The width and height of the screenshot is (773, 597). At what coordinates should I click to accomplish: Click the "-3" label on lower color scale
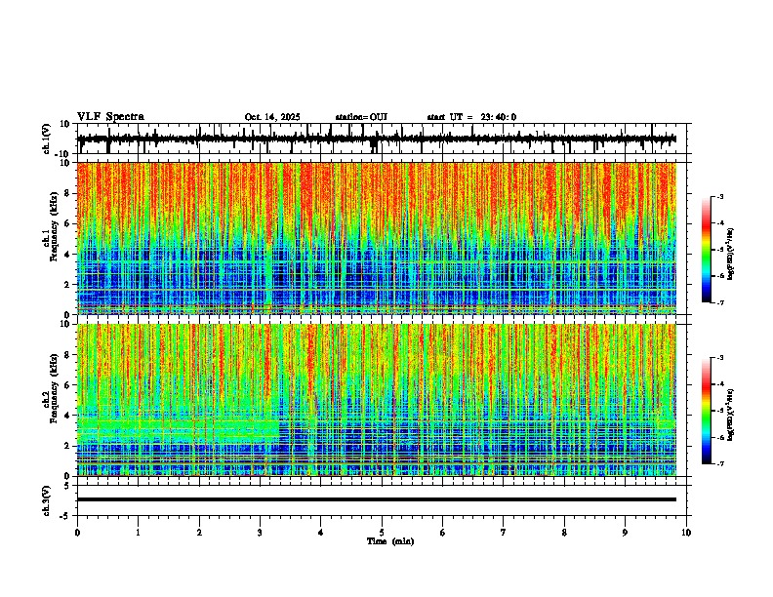720,358
